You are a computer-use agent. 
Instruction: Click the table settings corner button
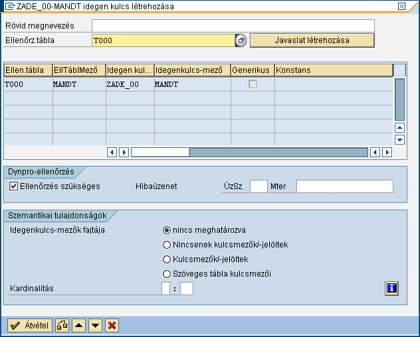[x=400, y=70]
